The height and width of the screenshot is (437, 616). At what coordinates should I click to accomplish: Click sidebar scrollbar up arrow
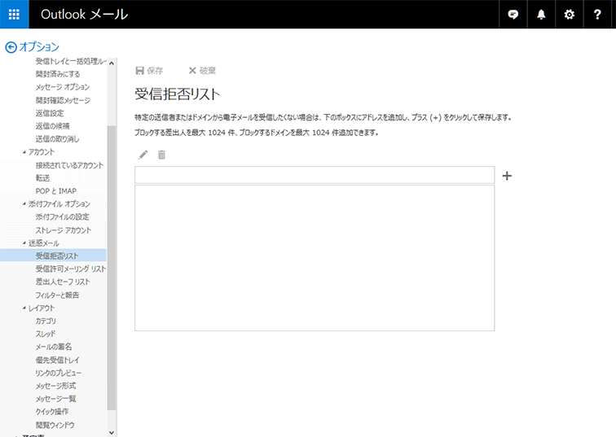tap(112, 63)
